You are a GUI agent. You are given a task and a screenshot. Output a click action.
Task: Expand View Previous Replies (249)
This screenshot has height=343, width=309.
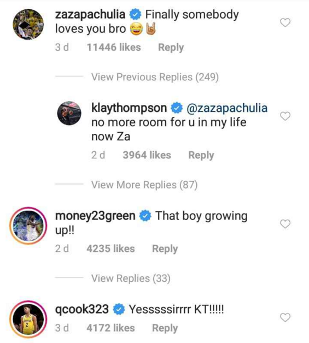click(155, 77)
